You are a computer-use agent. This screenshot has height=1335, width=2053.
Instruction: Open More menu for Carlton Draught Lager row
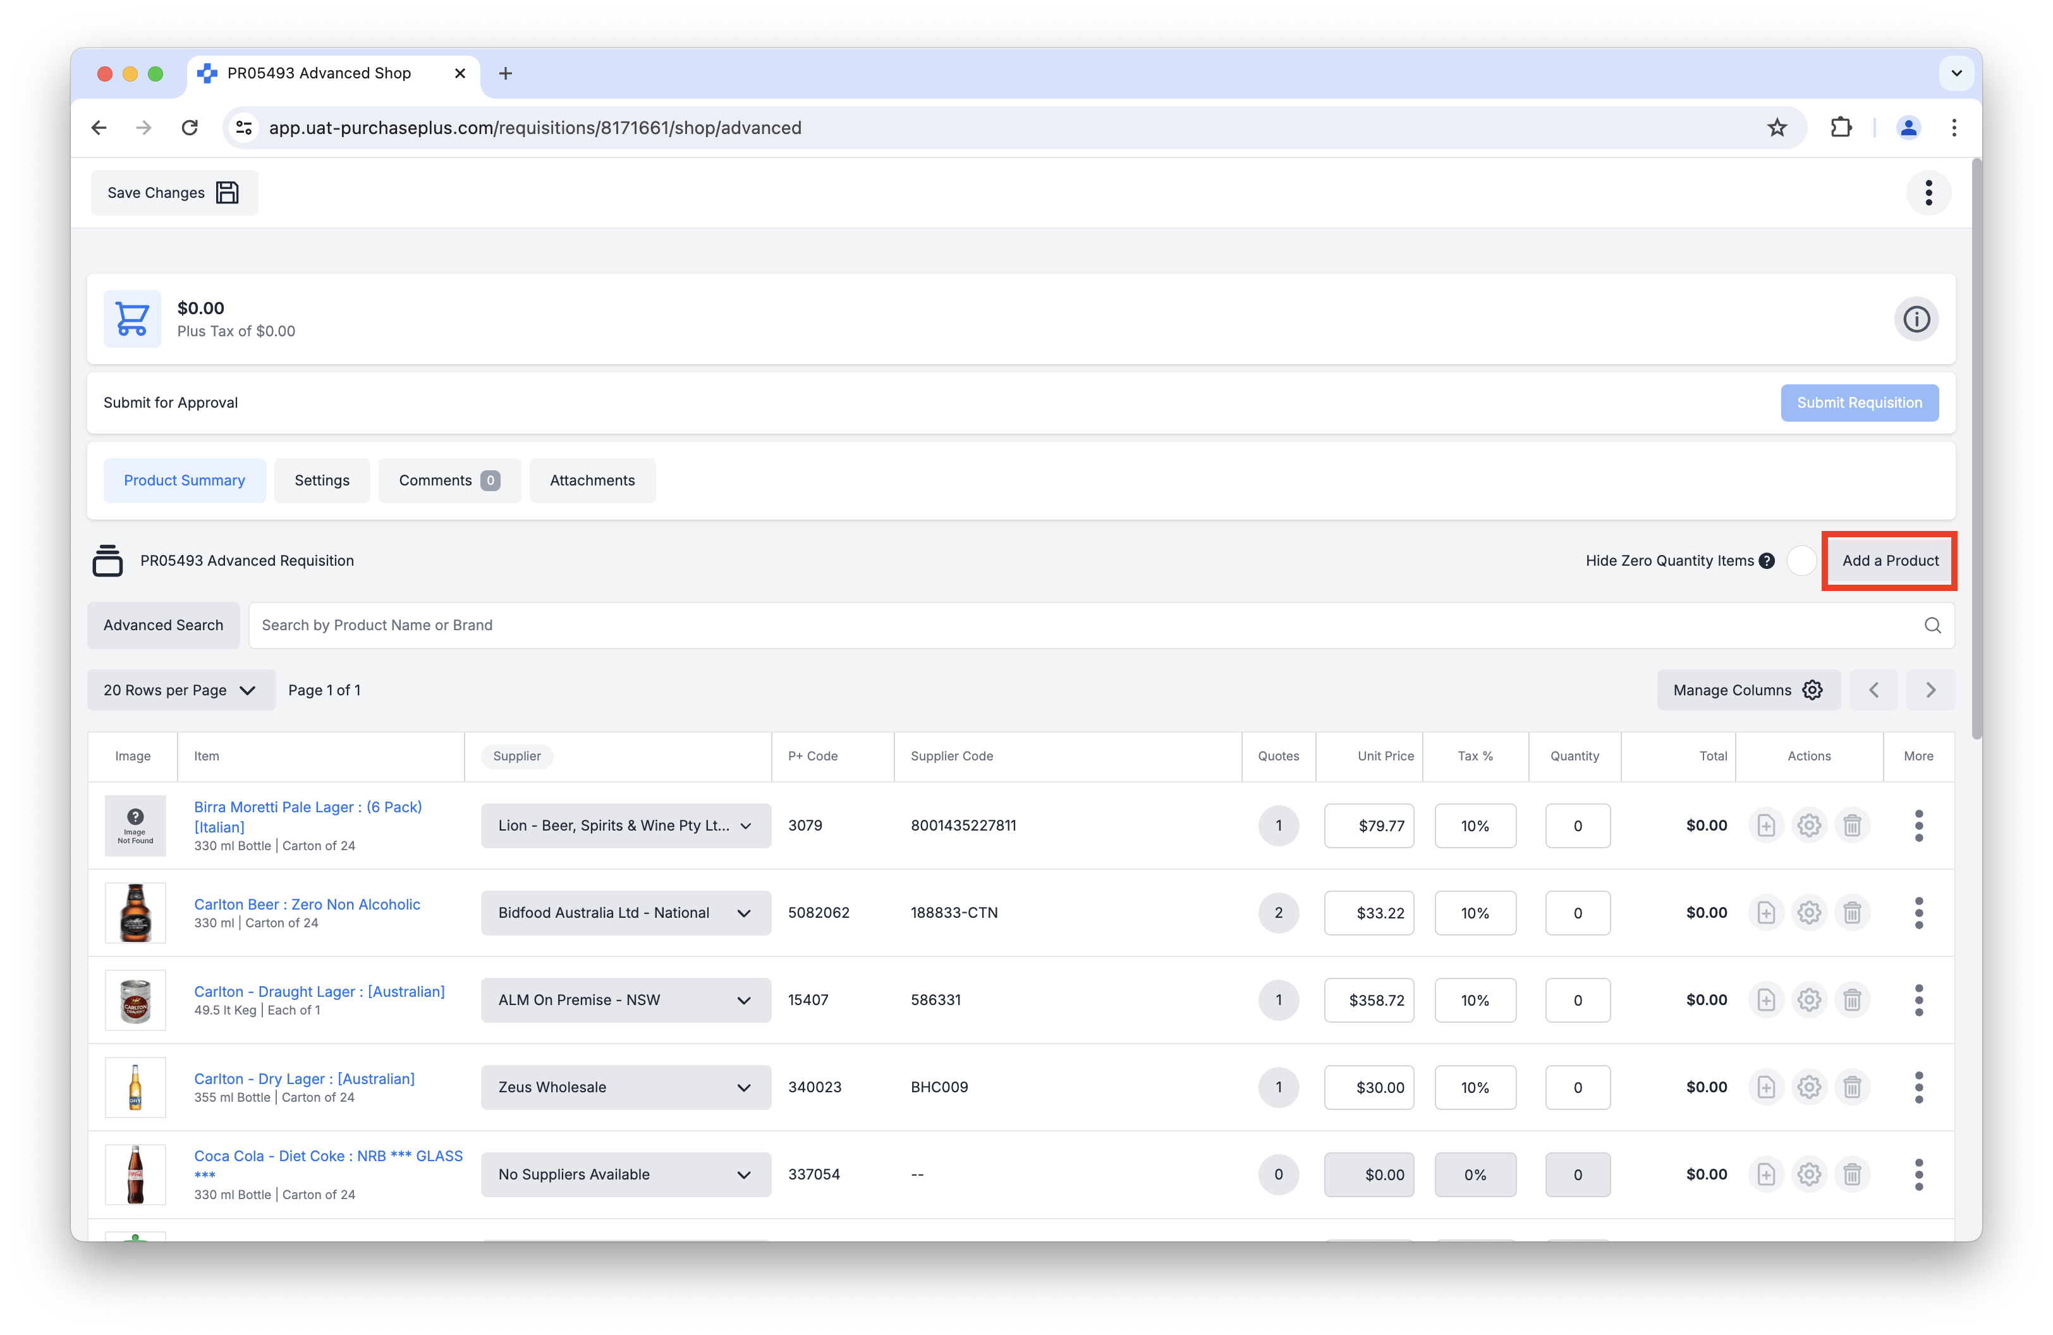(x=1918, y=999)
